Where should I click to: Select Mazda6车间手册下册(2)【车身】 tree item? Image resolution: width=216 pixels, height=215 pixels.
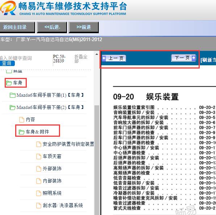point(50,107)
